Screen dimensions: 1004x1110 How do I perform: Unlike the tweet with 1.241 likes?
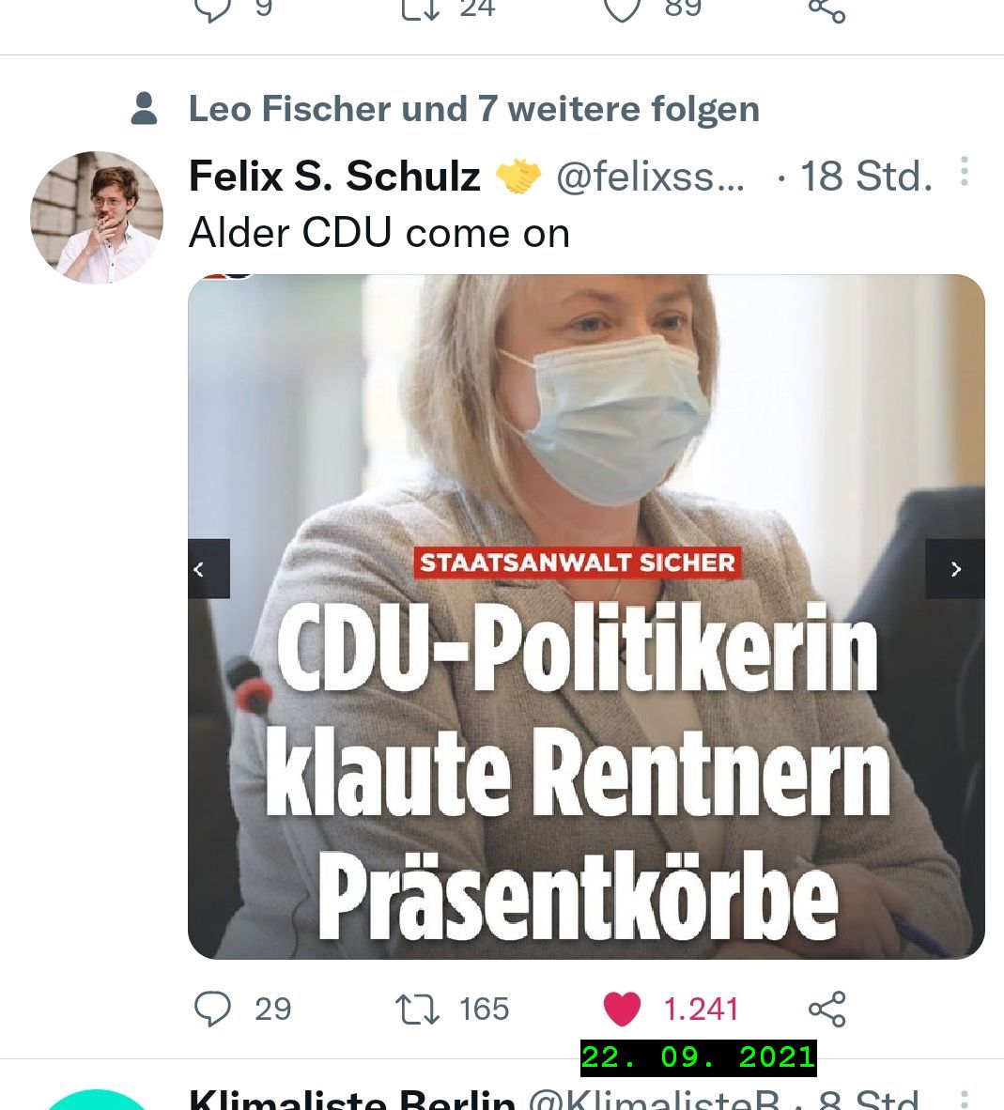pos(622,1009)
